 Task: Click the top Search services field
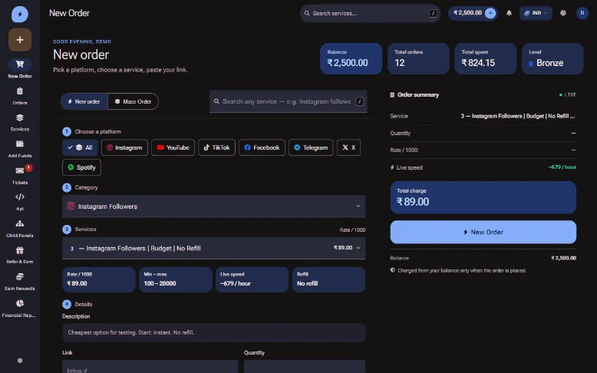[x=370, y=13]
